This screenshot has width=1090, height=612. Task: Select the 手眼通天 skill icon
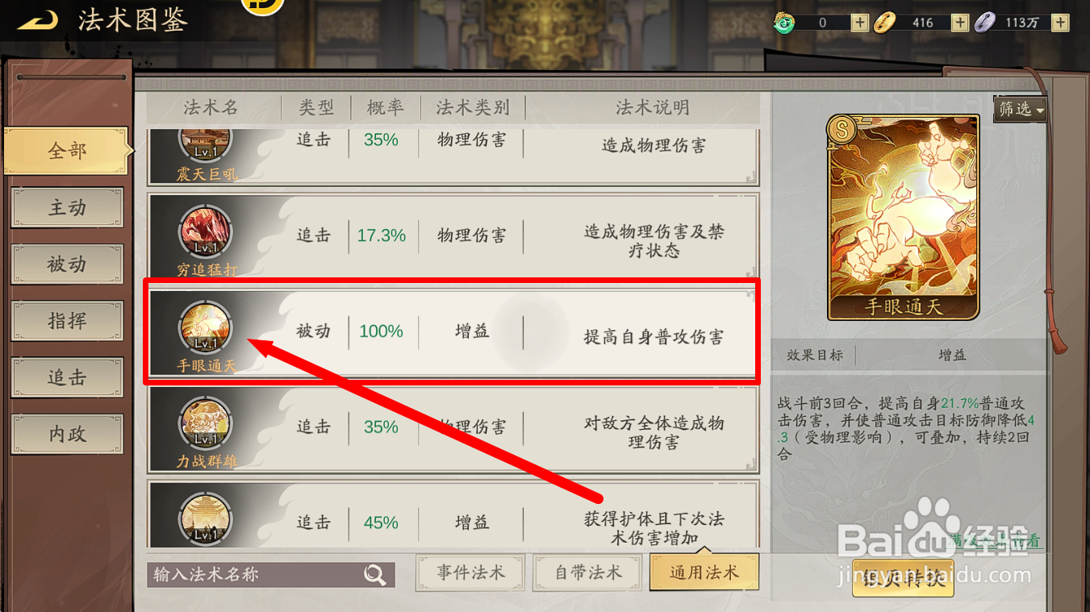click(207, 327)
